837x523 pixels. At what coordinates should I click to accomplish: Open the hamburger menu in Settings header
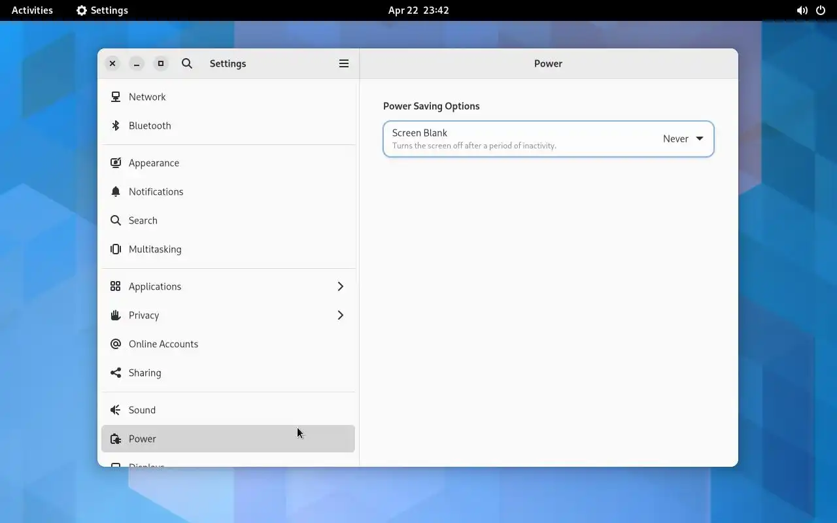[x=344, y=63]
